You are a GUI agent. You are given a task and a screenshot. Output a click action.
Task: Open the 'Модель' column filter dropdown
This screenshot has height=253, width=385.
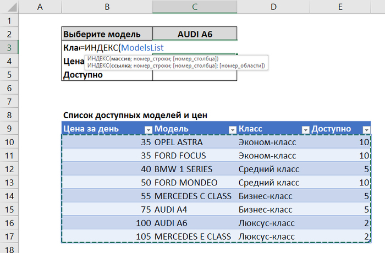[232, 130]
